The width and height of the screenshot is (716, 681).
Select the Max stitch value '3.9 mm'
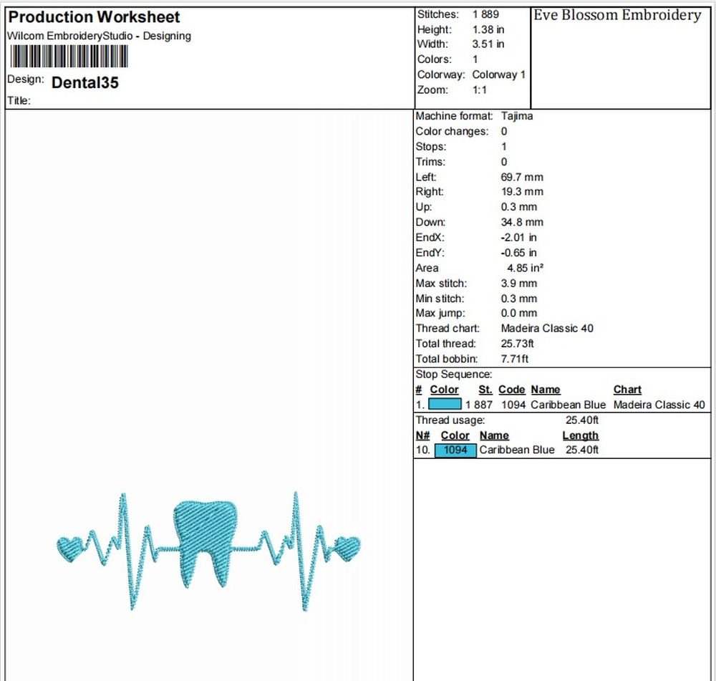tap(518, 284)
